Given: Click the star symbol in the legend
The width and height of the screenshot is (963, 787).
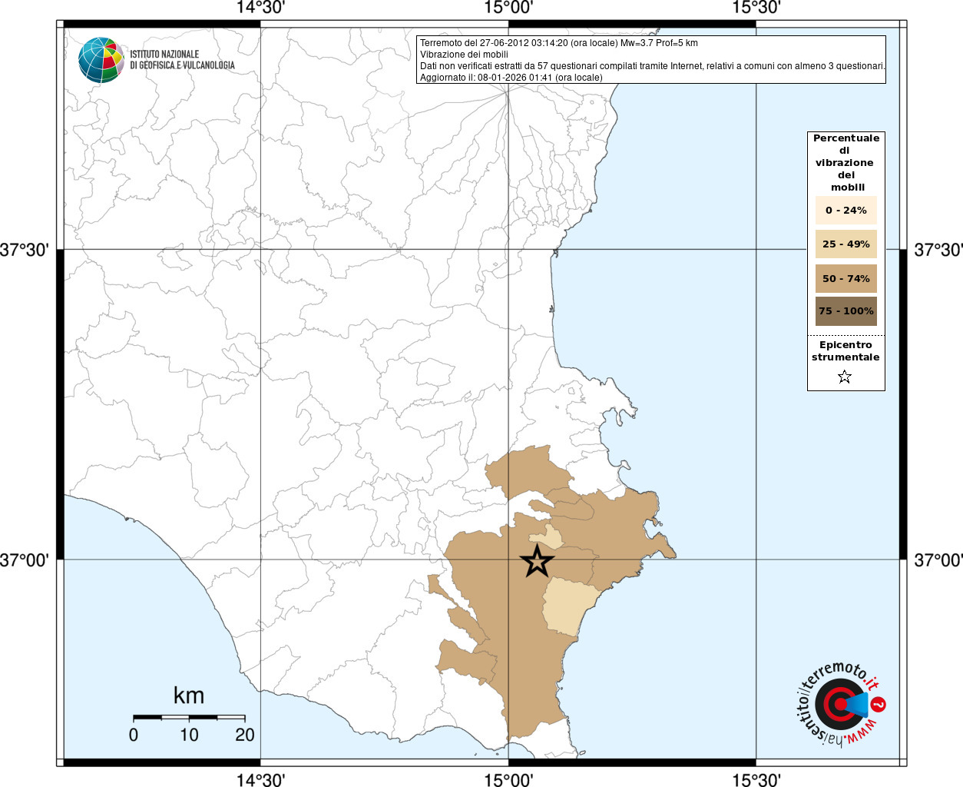Looking at the screenshot, I should [845, 377].
